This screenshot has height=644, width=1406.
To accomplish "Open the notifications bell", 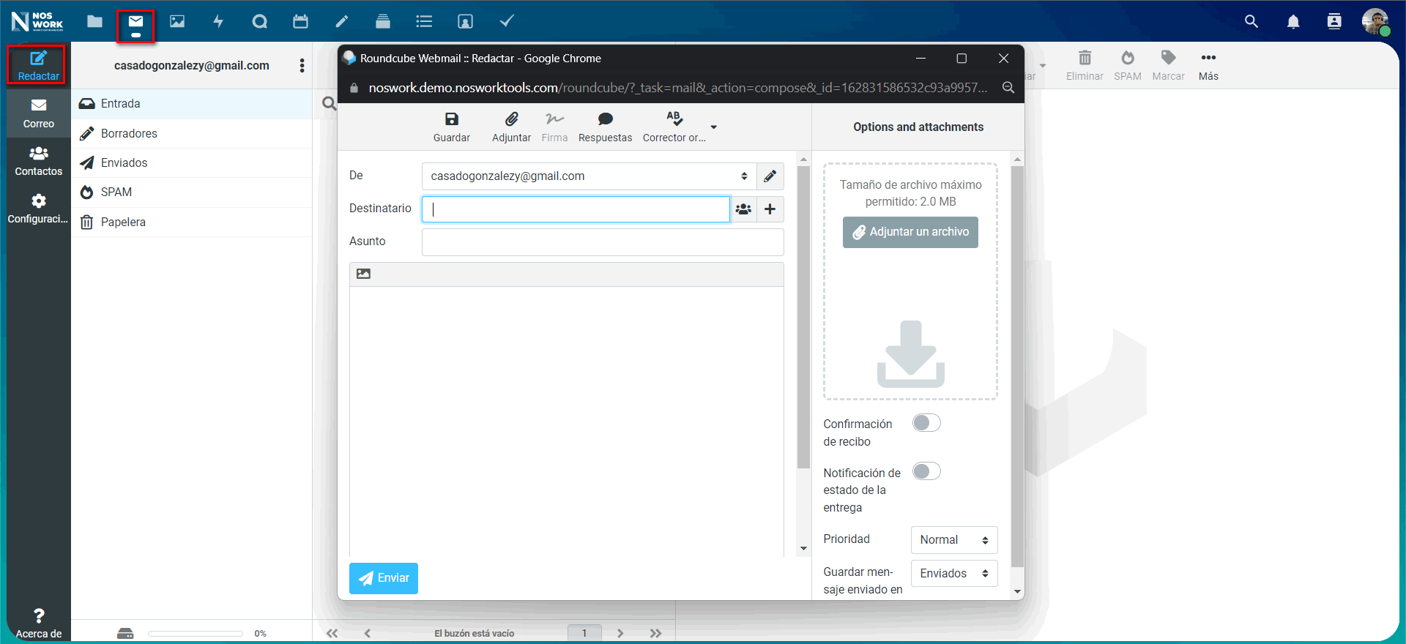I will coord(1293,21).
